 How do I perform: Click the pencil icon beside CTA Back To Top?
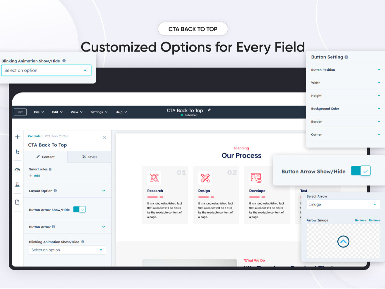tap(209, 110)
